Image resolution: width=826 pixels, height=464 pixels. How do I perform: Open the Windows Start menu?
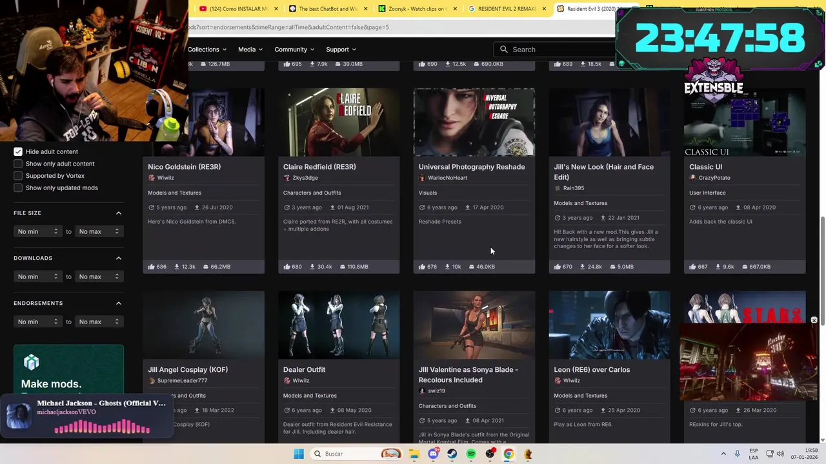pos(298,454)
